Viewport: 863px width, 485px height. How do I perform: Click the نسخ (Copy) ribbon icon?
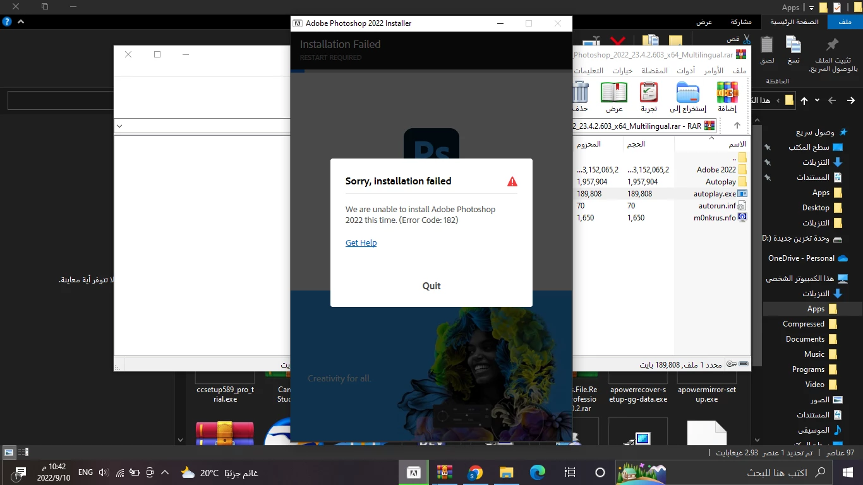794,45
